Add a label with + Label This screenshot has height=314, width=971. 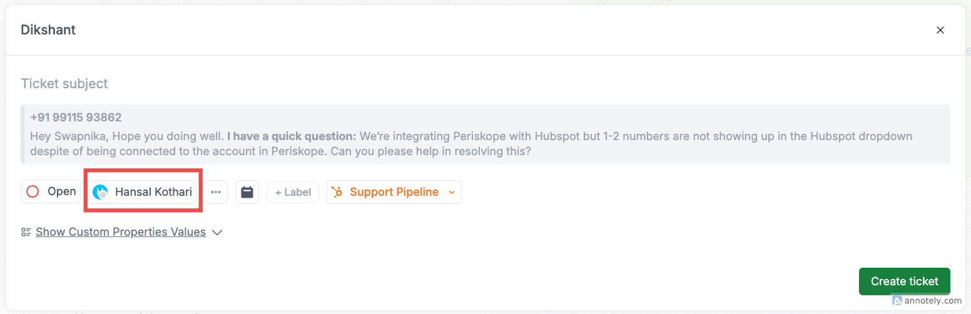[x=293, y=192]
